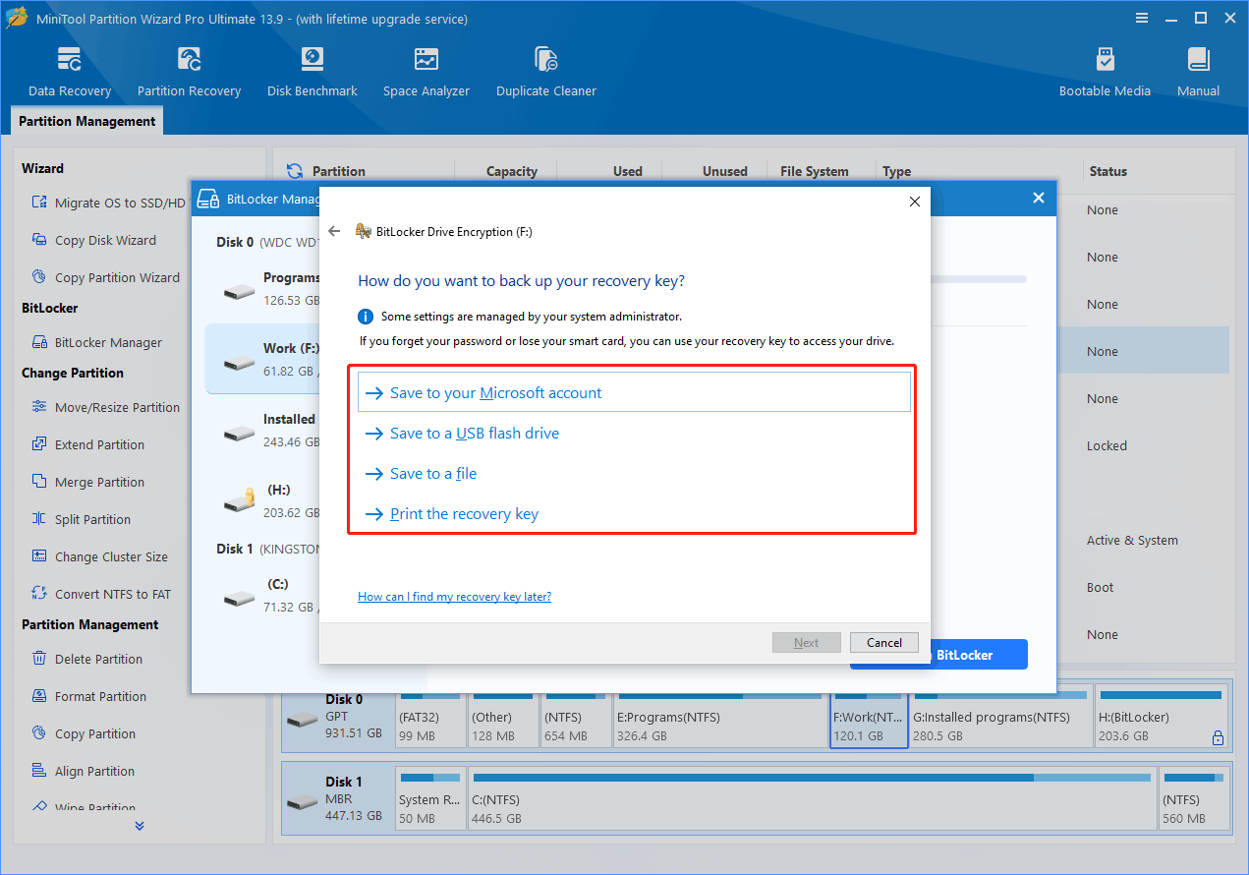The image size is (1249, 875).
Task: Select Convert NTFS to FAT
Action: coord(101,594)
